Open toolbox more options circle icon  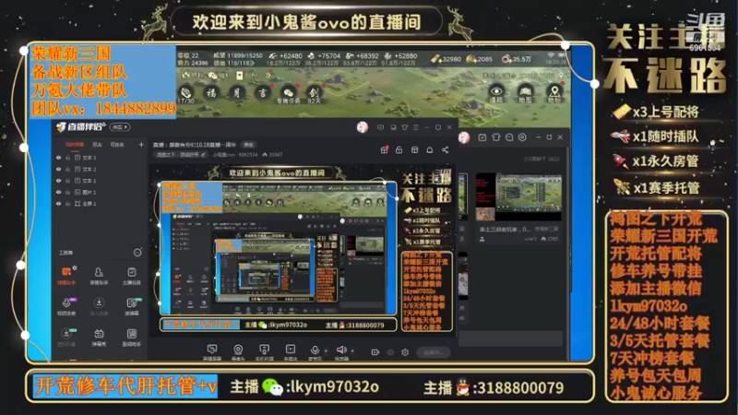pyautogui.click(x=137, y=253)
